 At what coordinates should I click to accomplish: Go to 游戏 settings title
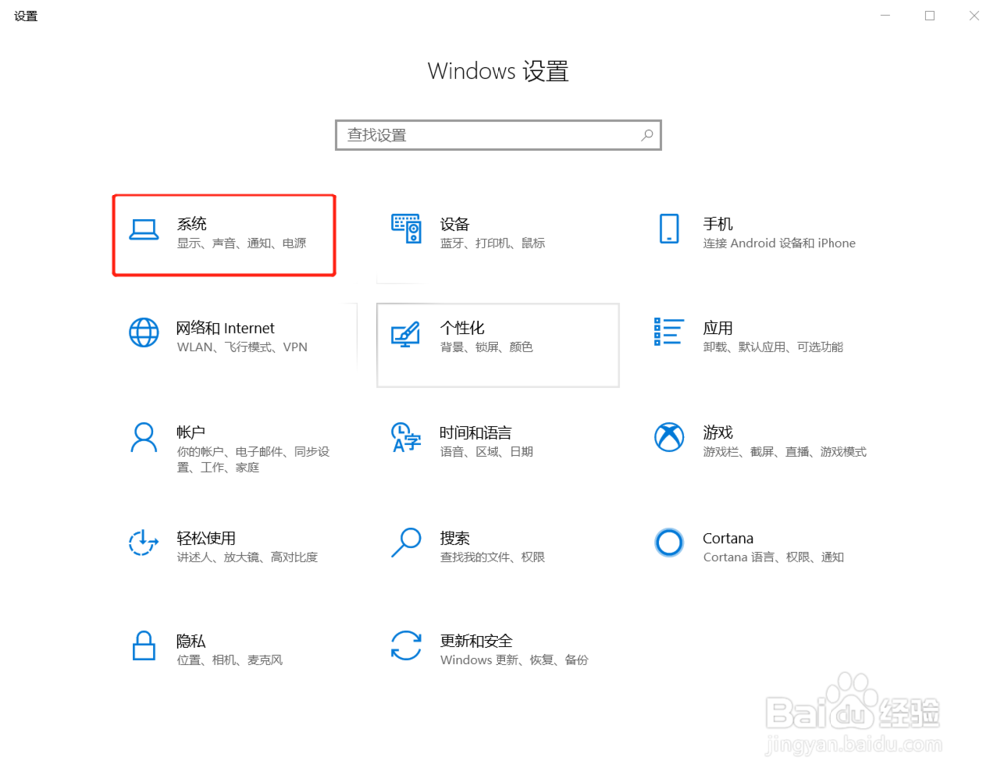pyautogui.click(x=718, y=433)
